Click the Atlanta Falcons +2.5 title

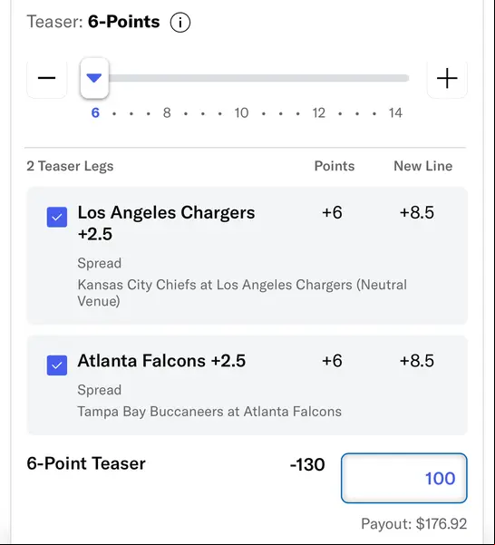(x=161, y=360)
